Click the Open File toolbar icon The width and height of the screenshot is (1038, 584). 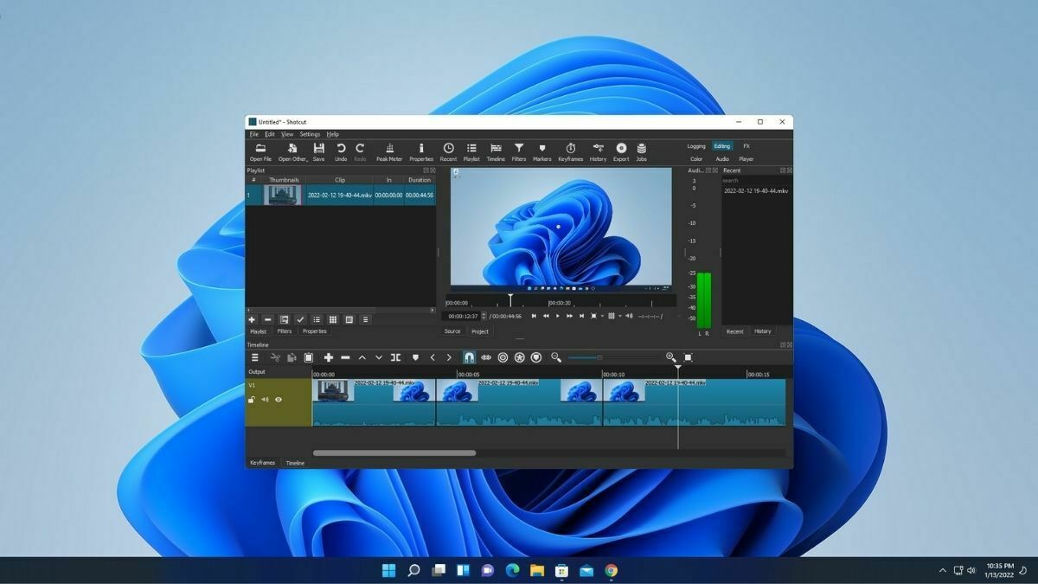pyautogui.click(x=260, y=149)
